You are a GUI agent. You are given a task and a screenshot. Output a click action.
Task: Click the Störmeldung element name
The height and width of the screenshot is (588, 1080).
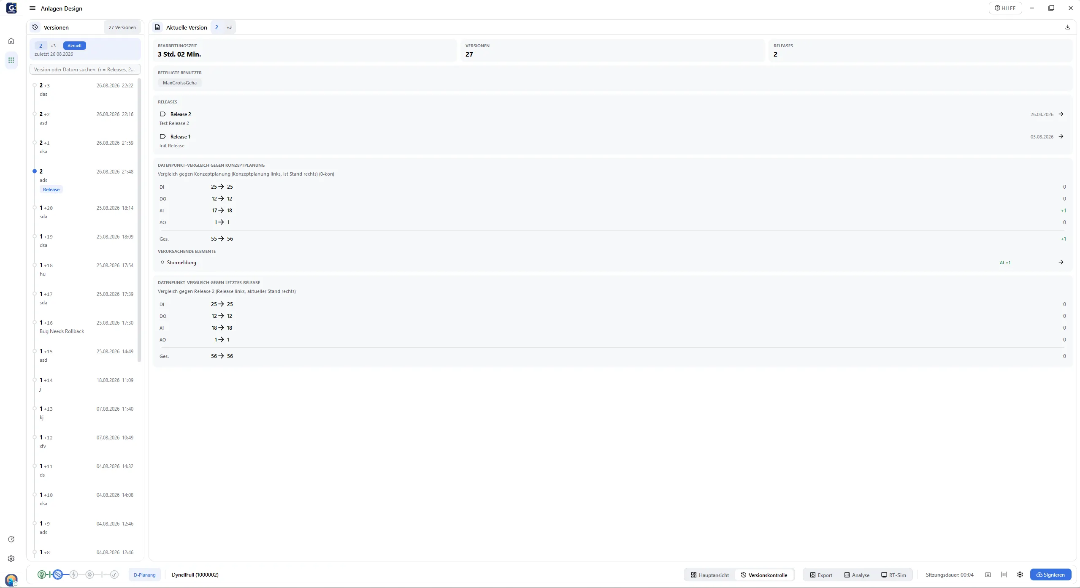click(181, 263)
